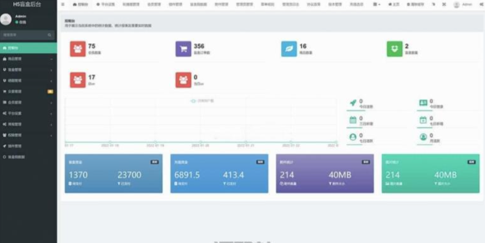Open the sidebar item with card icon

[29, 102]
